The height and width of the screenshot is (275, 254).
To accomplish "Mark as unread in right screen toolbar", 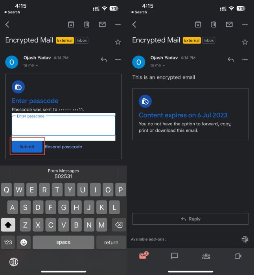I will click(x=229, y=24).
